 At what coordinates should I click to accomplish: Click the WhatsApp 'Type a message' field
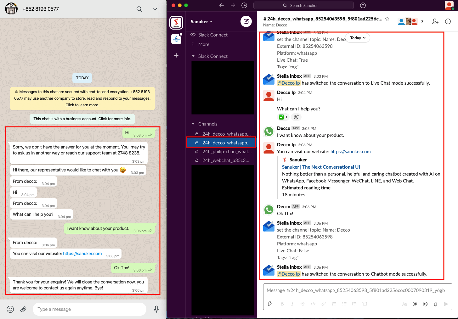89,309
